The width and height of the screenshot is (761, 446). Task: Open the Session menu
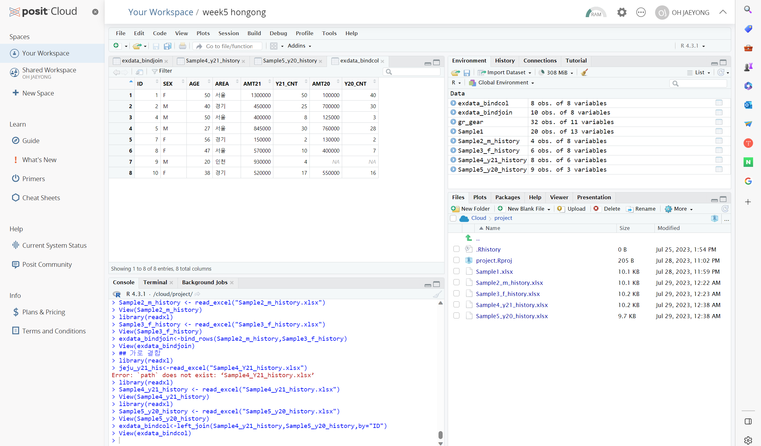click(228, 33)
